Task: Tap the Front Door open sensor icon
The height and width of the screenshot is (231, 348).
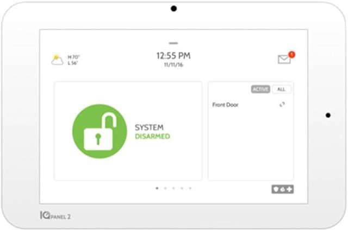Action: [x=282, y=105]
